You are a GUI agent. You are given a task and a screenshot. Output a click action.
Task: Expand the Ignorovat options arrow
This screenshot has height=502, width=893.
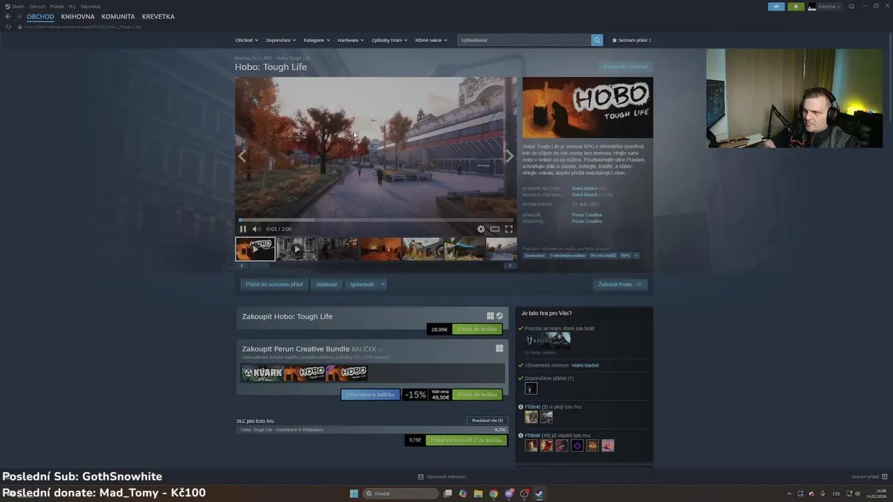[383, 284]
